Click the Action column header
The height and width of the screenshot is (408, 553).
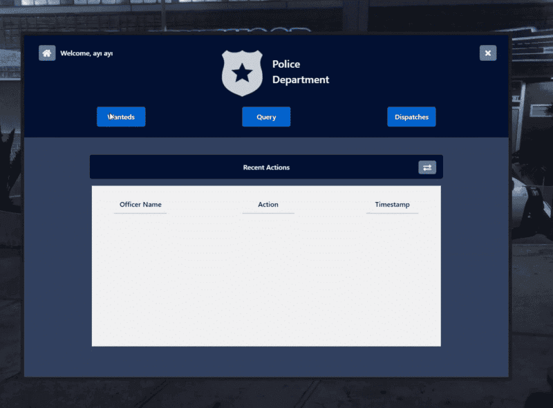(268, 205)
